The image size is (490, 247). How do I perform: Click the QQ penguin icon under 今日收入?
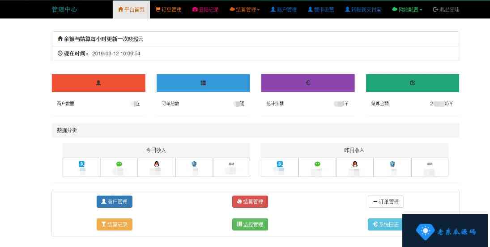[156, 164]
